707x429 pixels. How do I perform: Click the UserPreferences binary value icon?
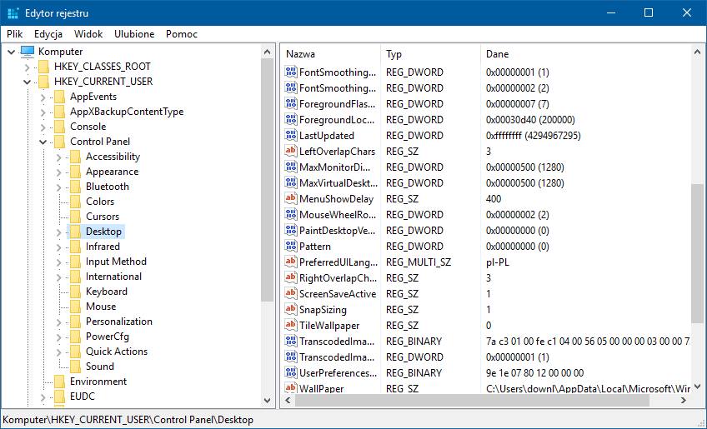click(x=291, y=372)
